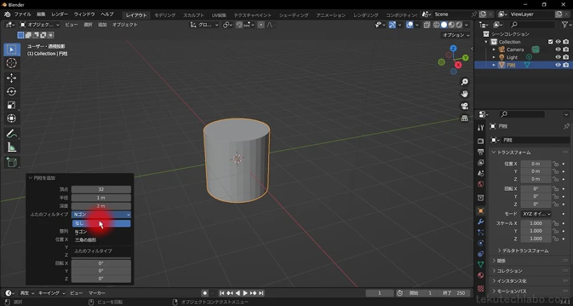Open the ふたのフィルタイプ Nゴン dropdown
Image resolution: width=573 pixels, height=306 pixels.
[101, 214]
